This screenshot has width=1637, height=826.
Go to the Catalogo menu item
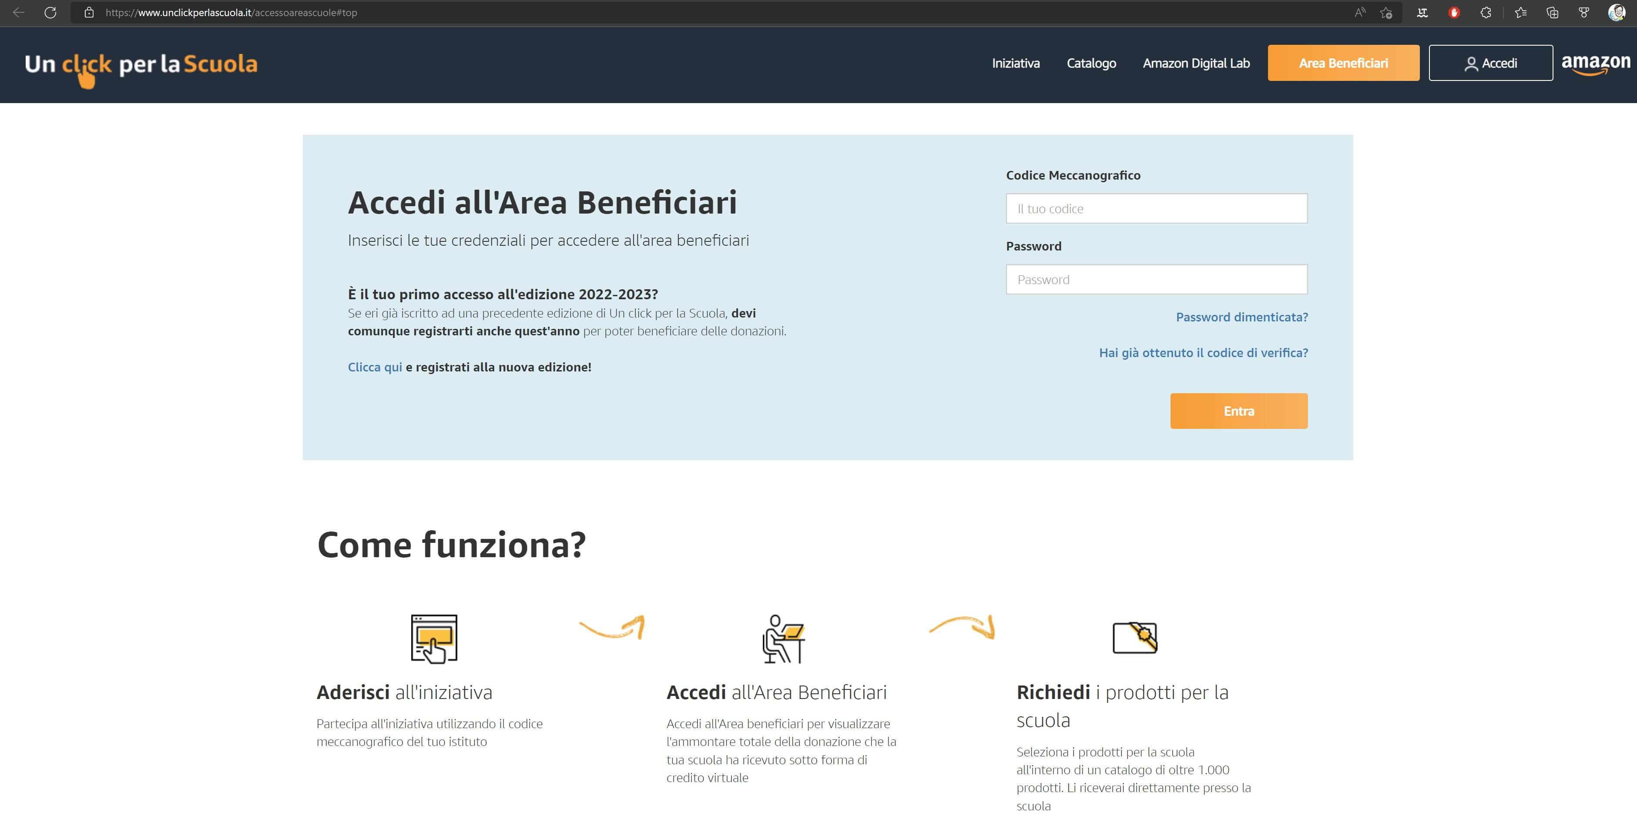click(x=1091, y=63)
